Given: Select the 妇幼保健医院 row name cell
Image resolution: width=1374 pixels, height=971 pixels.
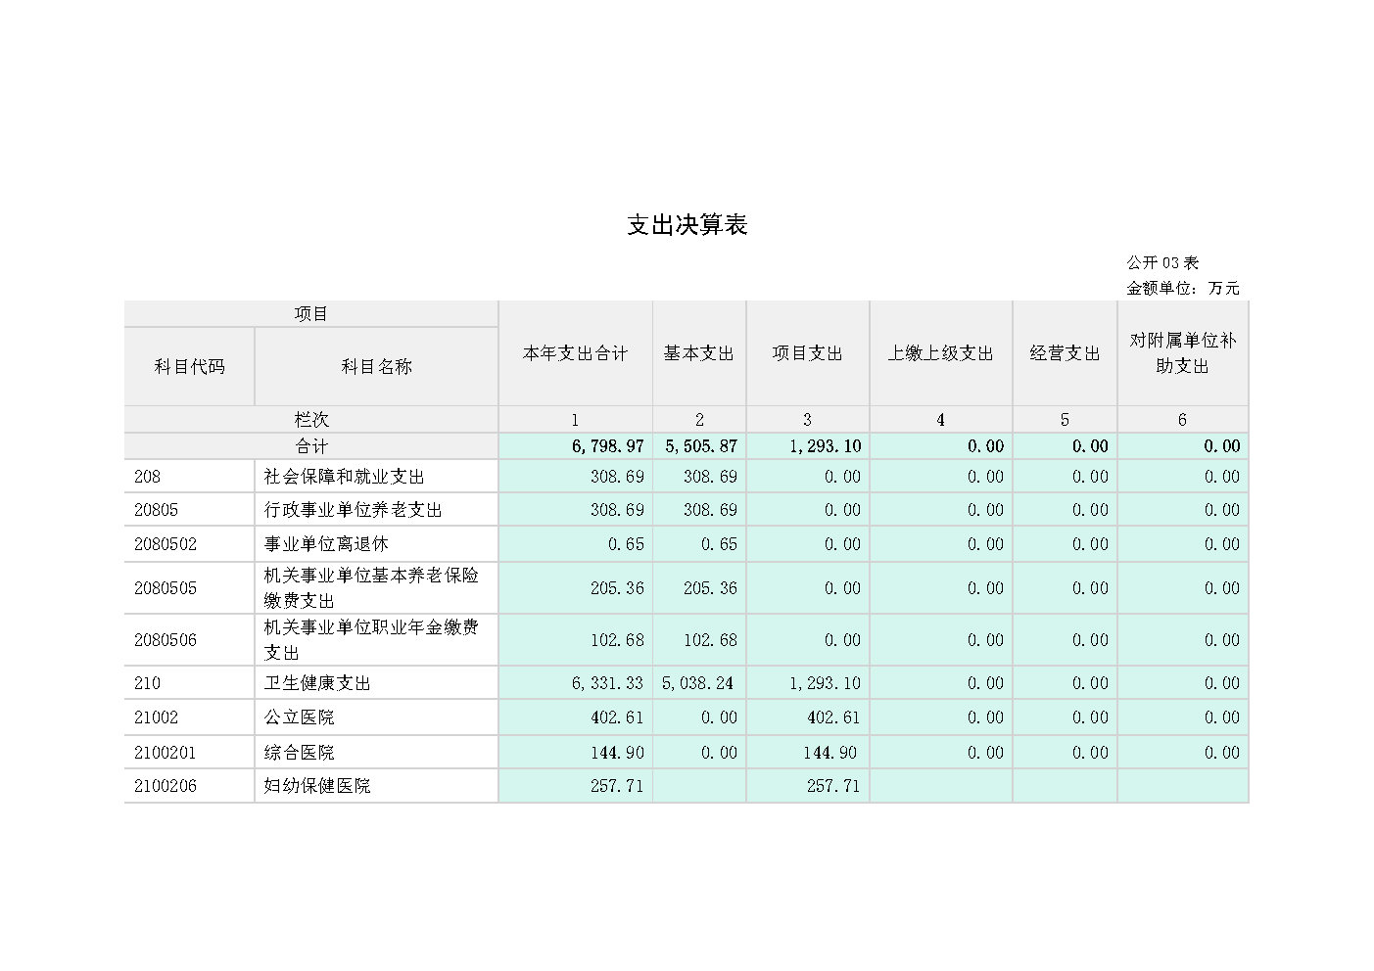Looking at the screenshot, I should (x=317, y=786).
